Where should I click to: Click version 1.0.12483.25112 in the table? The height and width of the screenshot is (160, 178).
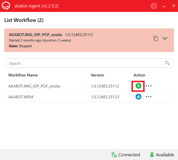pyautogui.click(x=105, y=86)
